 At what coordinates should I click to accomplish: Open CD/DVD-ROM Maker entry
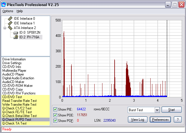pyautogui.click(x=17, y=86)
